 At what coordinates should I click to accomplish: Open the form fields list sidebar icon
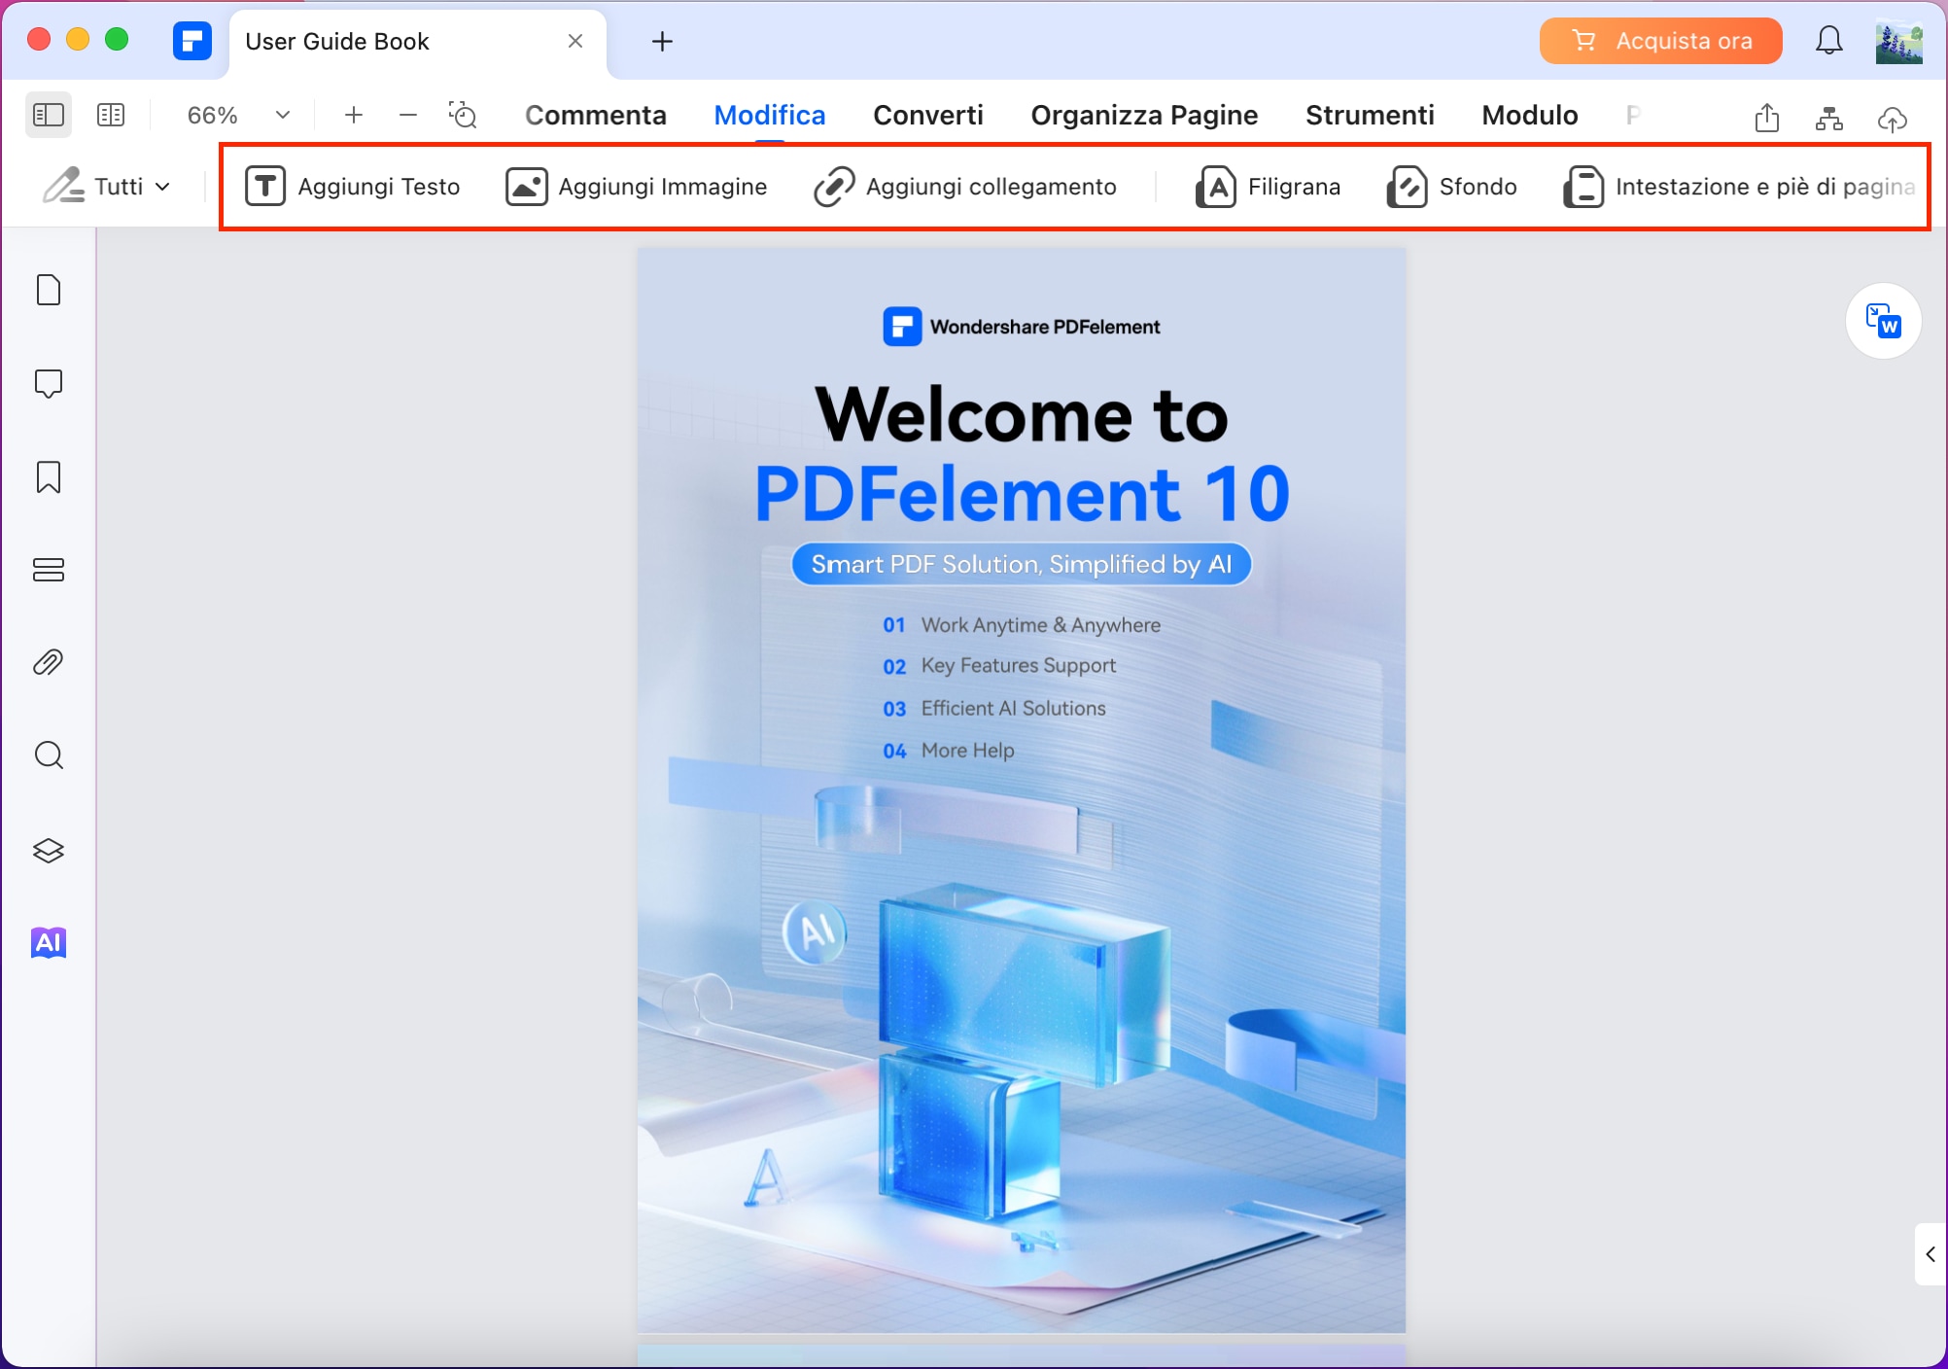pos(49,570)
